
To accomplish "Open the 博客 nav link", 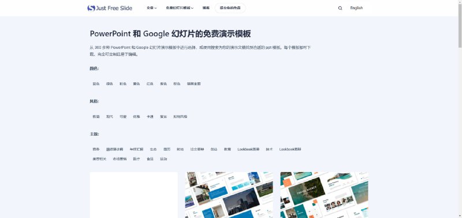I will click(x=206, y=8).
